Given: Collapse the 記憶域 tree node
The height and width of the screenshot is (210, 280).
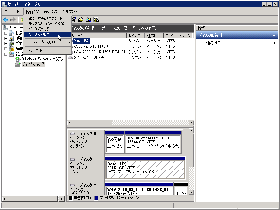Looking at the screenshot, I should pos(6,54).
